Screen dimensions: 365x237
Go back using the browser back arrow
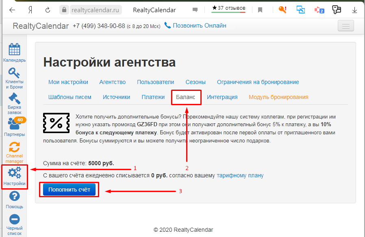click(x=12, y=10)
